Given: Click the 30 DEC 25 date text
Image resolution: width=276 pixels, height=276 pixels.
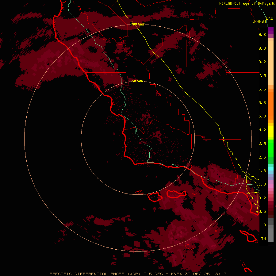Looking at the screenshot, I should point(197,274).
